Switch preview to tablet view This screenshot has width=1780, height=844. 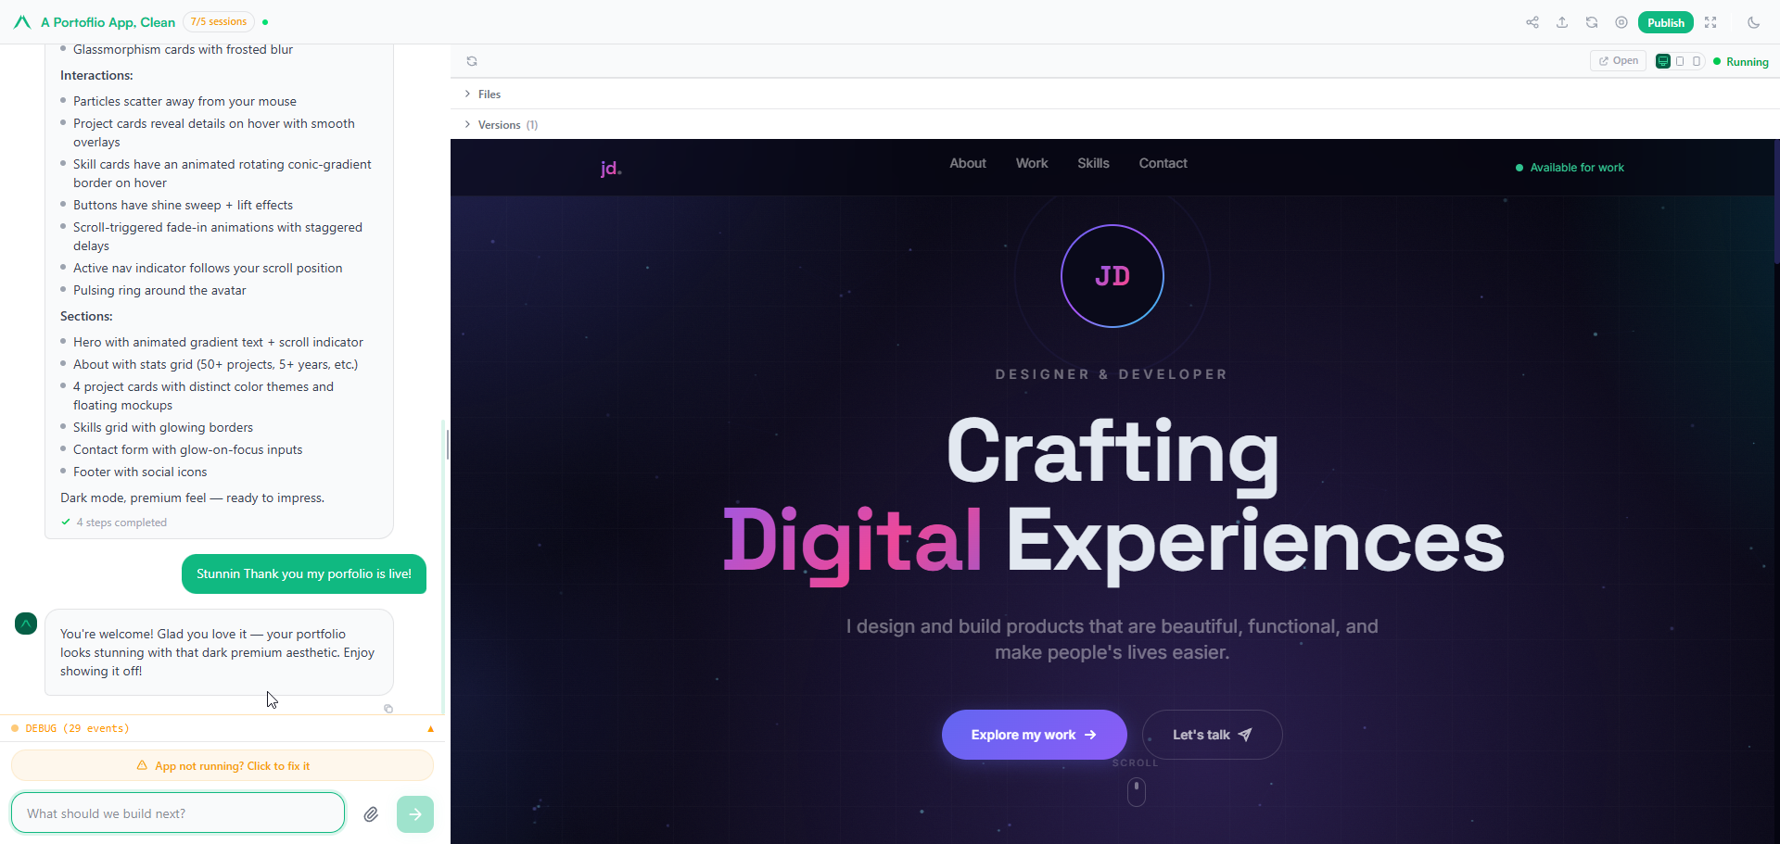pos(1680,61)
